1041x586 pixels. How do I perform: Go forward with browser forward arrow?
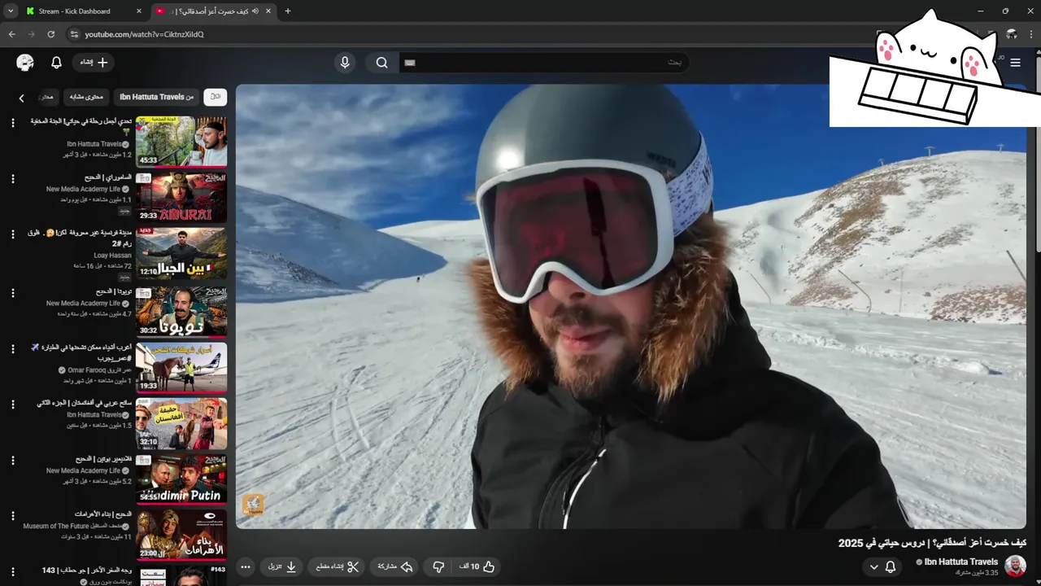[31, 34]
